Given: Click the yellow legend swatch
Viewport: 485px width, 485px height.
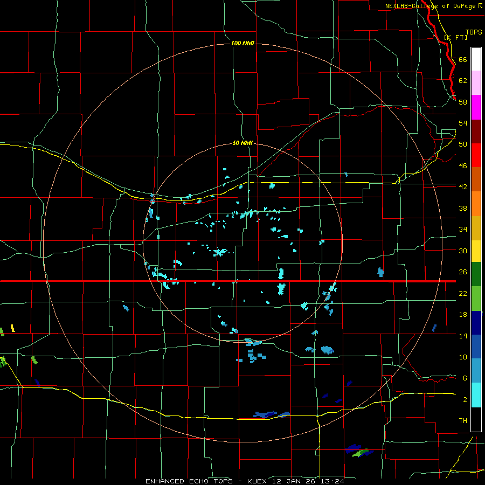Looking at the screenshot, I should click(x=476, y=251).
